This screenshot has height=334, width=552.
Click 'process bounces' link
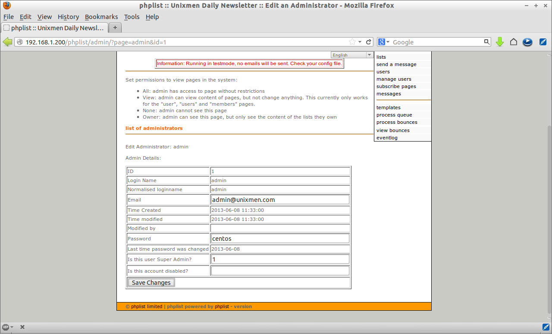[397, 122]
